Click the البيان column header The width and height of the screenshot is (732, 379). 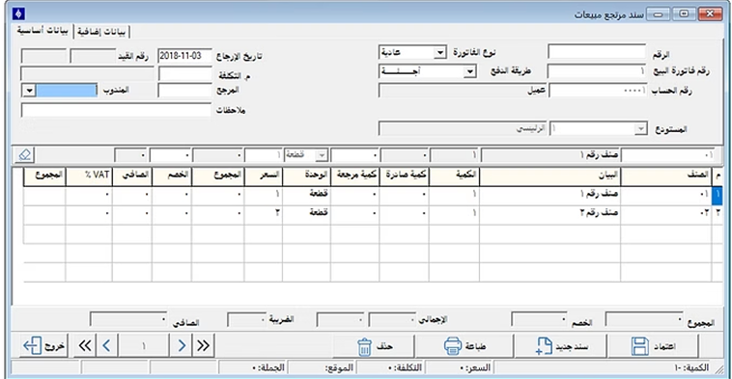point(549,176)
